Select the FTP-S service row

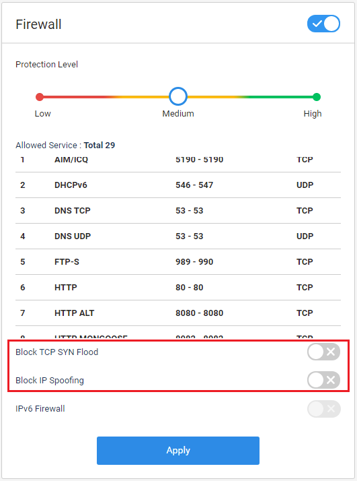coord(178,261)
